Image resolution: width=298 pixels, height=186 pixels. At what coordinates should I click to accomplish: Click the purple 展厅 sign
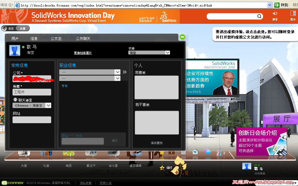[x=280, y=119]
